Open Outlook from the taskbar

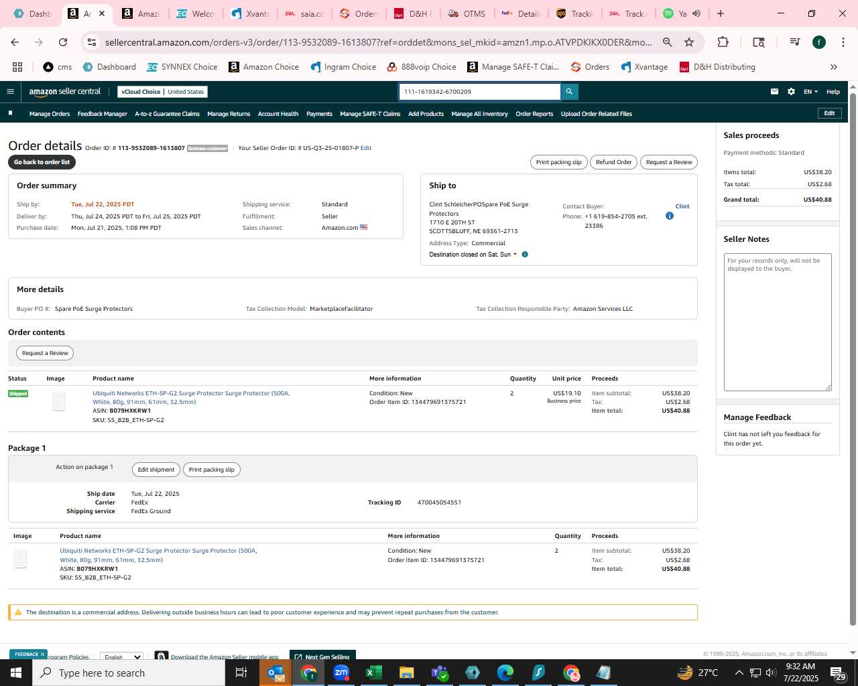(275, 673)
